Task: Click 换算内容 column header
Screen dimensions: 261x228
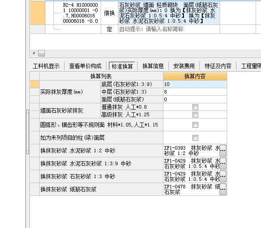Action: click(x=195, y=76)
